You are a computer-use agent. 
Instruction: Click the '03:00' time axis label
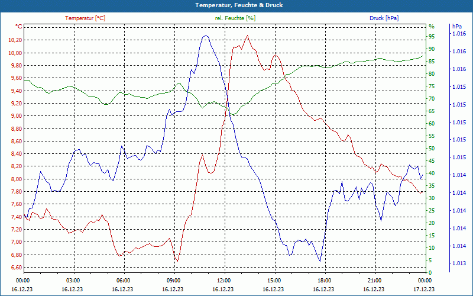pyautogui.click(x=72, y=280)
